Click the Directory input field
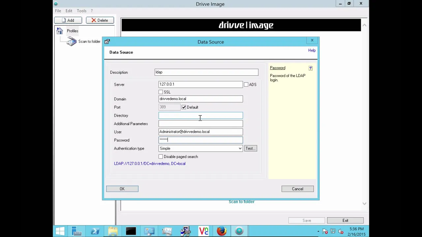The height and width of the screenshot is (237, 422). (x=200, y=116)
